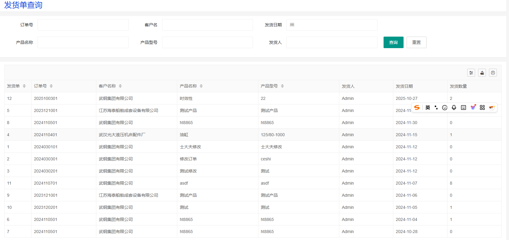
Task: Click ship date 2024-11-30
Action: click(x=407, y=123)
